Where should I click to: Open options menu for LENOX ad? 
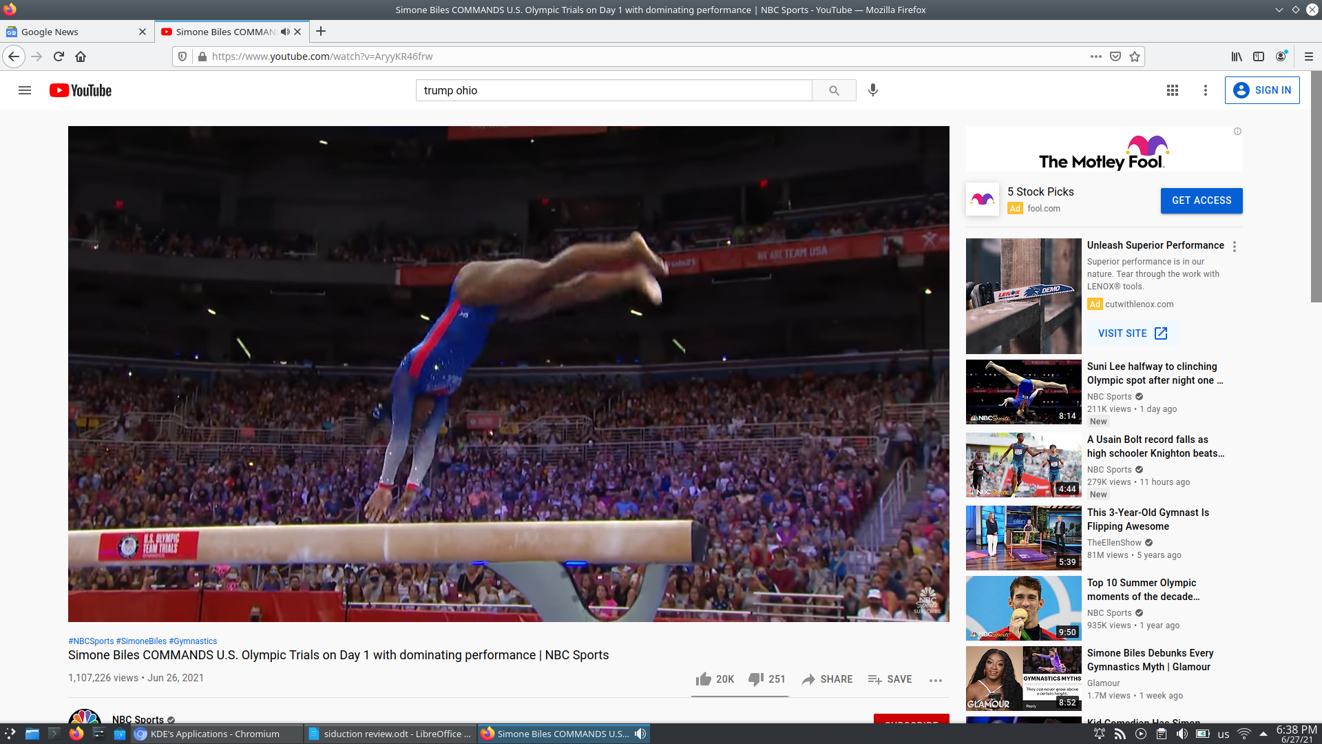pos(1235,247)
